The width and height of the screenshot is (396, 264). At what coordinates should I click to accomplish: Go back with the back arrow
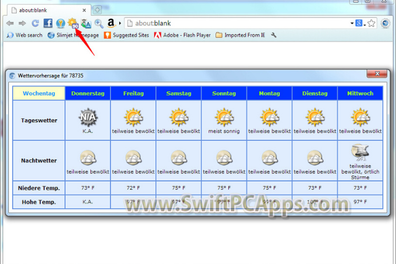tap(10, 23)
